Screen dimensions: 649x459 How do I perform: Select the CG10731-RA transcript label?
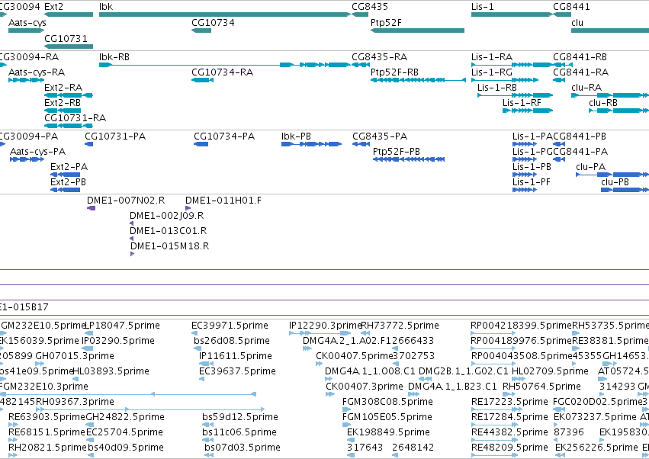click(x=75, y=118)
